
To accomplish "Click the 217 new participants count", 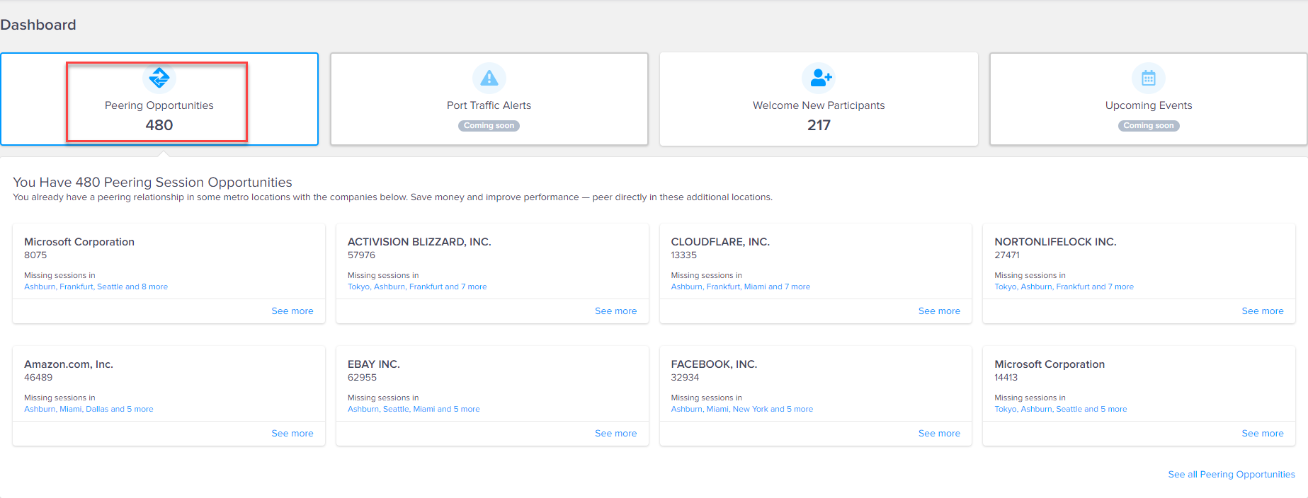I will 819,125.
